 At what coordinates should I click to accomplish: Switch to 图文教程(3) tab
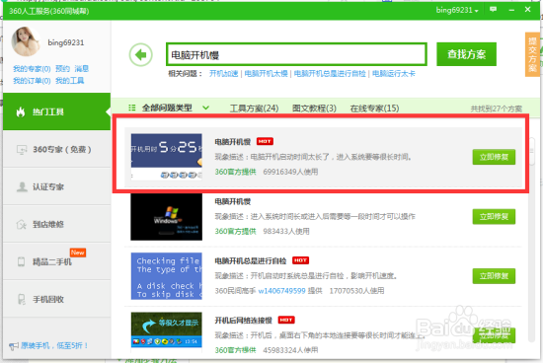coord(314,109)
